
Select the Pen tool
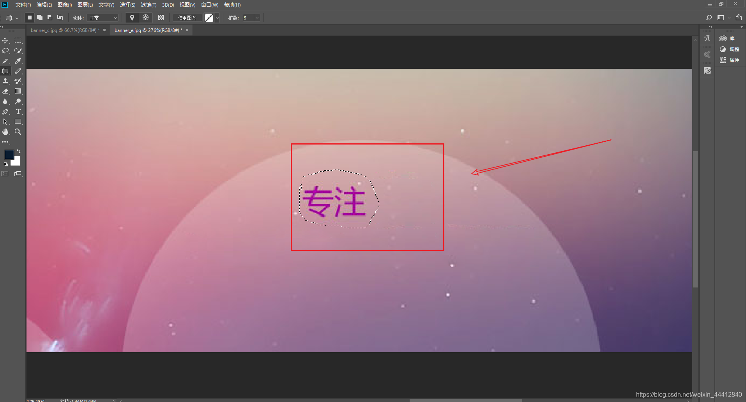5,111
